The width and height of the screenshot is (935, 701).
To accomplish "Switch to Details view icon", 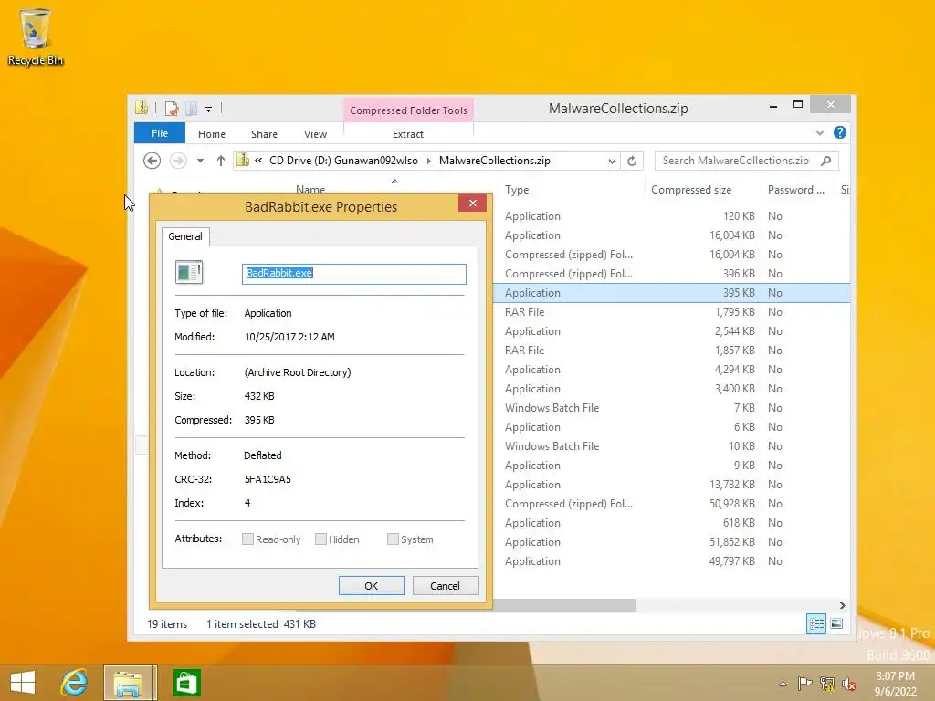I will 816,624.
